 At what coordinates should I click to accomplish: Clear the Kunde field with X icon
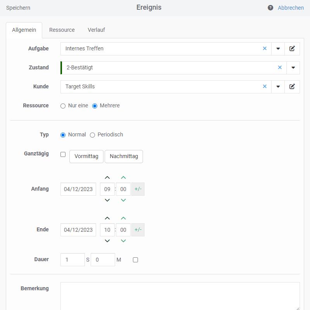click(265, 86)
